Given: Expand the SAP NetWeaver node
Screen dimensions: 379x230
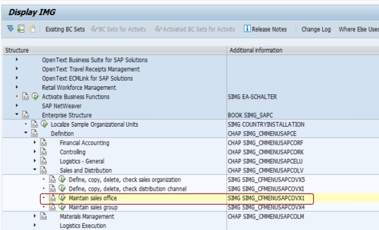Looking at the screenshot, I should click(x=17, y=105).
